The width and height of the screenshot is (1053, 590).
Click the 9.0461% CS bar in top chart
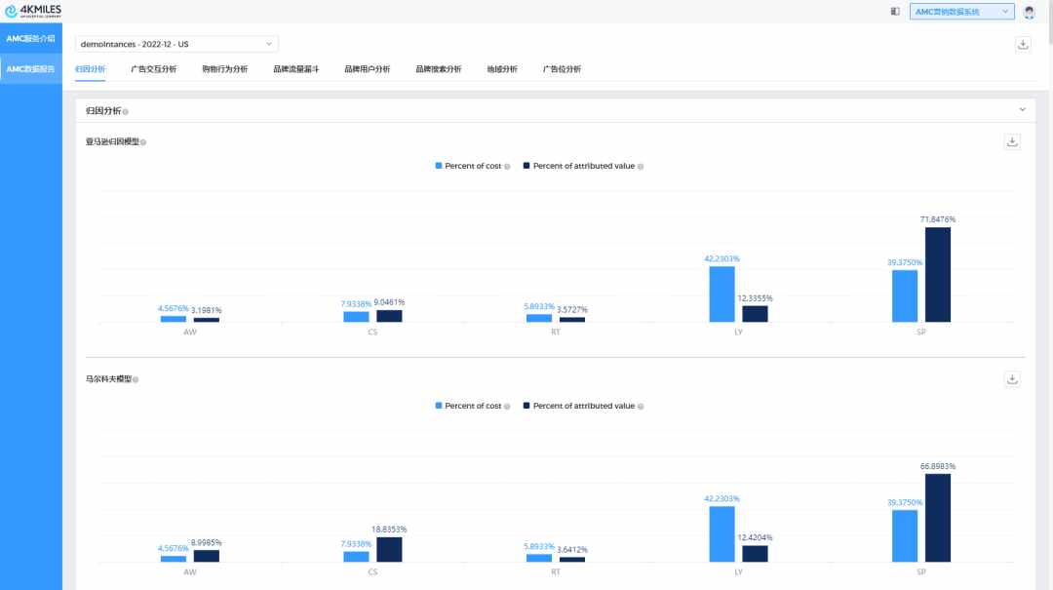tap(389, 317)
